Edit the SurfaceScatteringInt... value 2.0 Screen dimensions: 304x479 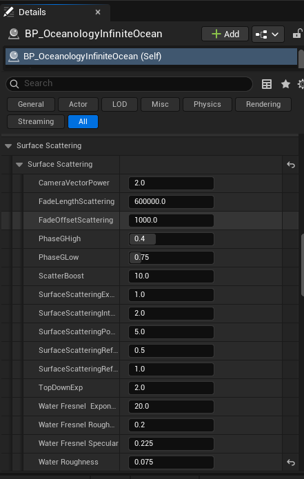pos(171,314)
